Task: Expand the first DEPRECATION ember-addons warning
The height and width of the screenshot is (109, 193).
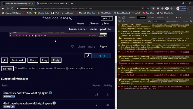Action: click(x=121, y=25)
